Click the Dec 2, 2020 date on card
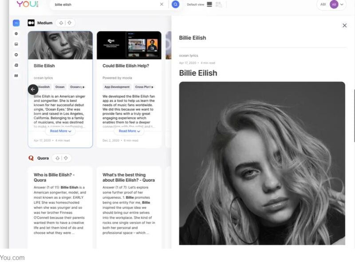 click(110, 140)
